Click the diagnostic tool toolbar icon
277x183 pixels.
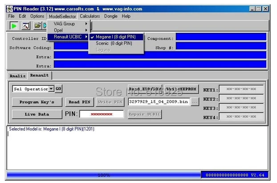coord(26,26)
